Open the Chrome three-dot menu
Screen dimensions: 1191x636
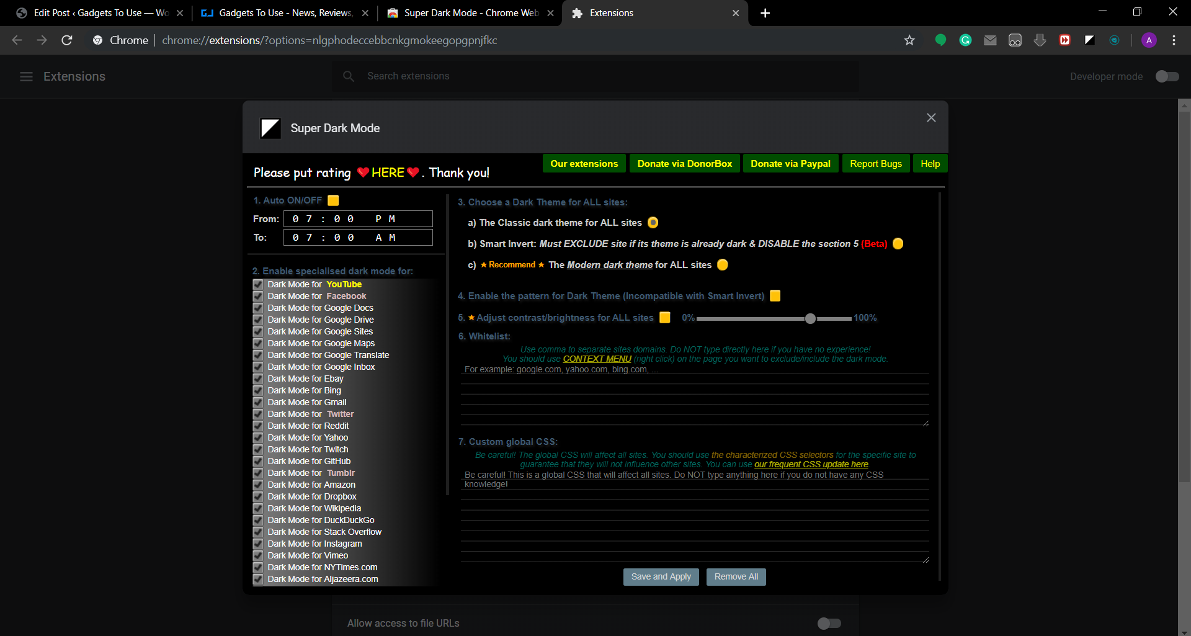pos(1174,40)
